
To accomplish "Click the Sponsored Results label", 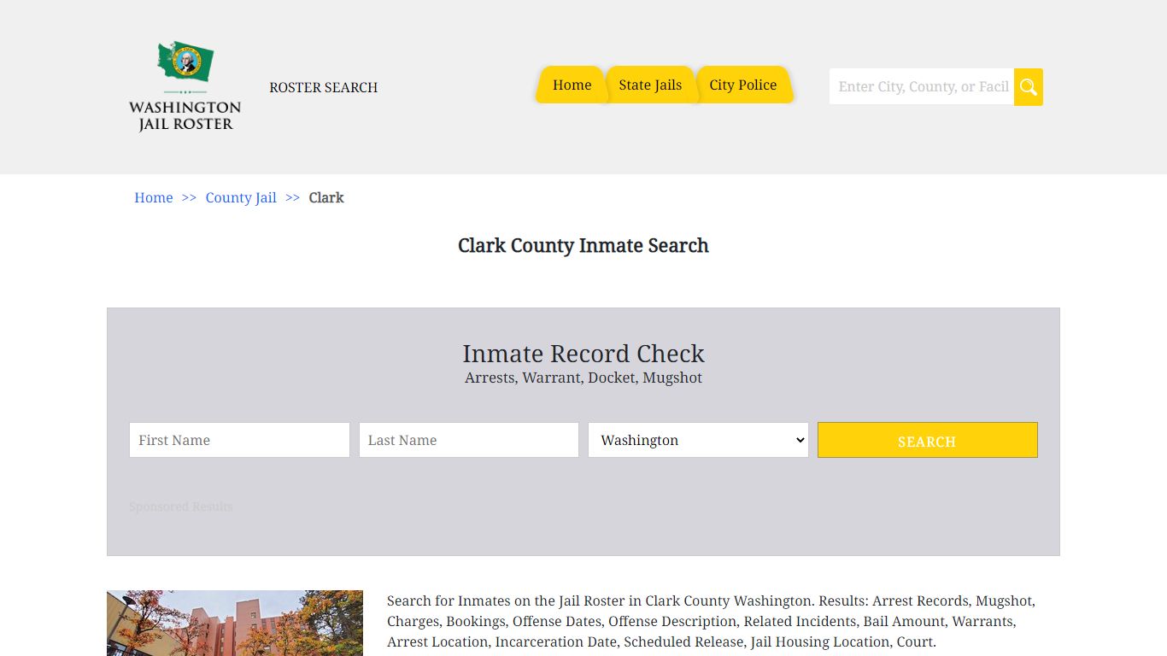I will (x=181, y=507).
